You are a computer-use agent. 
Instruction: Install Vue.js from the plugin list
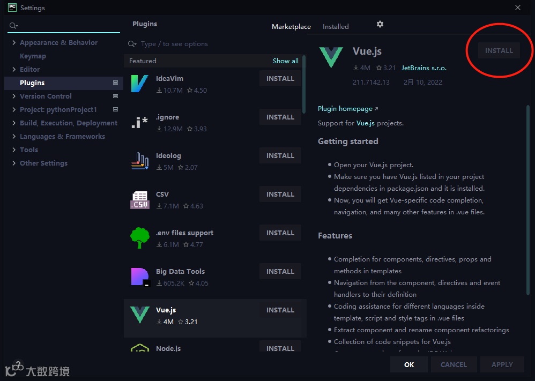click(280, 310)
